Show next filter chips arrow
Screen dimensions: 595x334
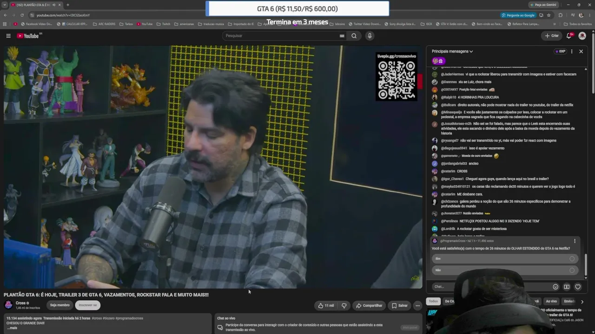(582, 302)
